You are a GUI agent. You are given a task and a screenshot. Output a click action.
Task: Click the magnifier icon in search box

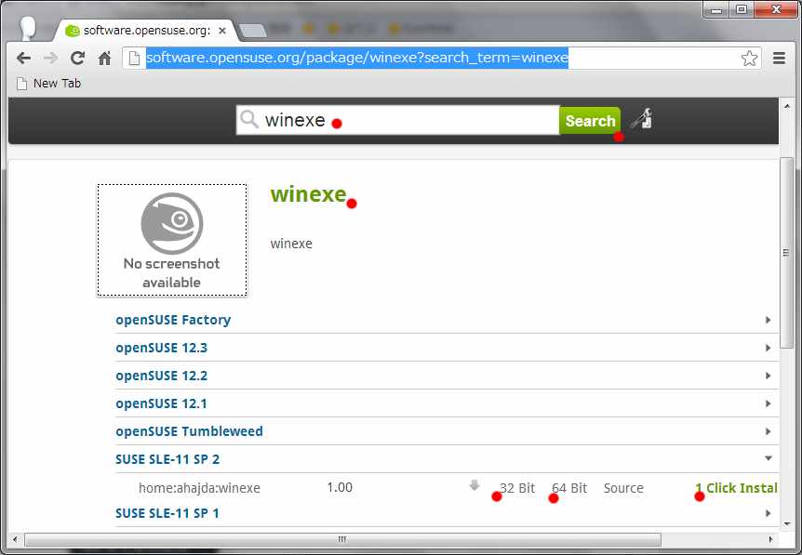[249, 120]
